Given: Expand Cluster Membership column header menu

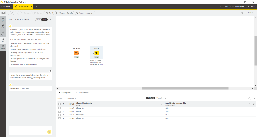Looking at the screenshot, I should [x=162, y=104].
